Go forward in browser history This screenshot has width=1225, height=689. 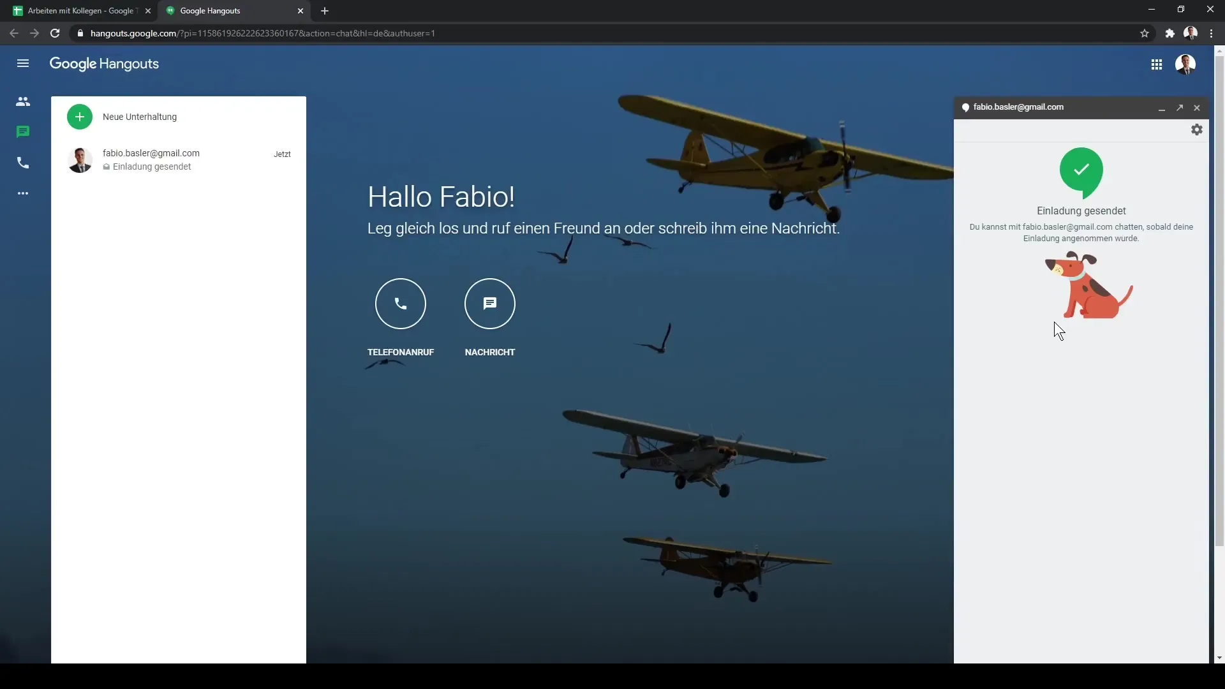[34, 33]
